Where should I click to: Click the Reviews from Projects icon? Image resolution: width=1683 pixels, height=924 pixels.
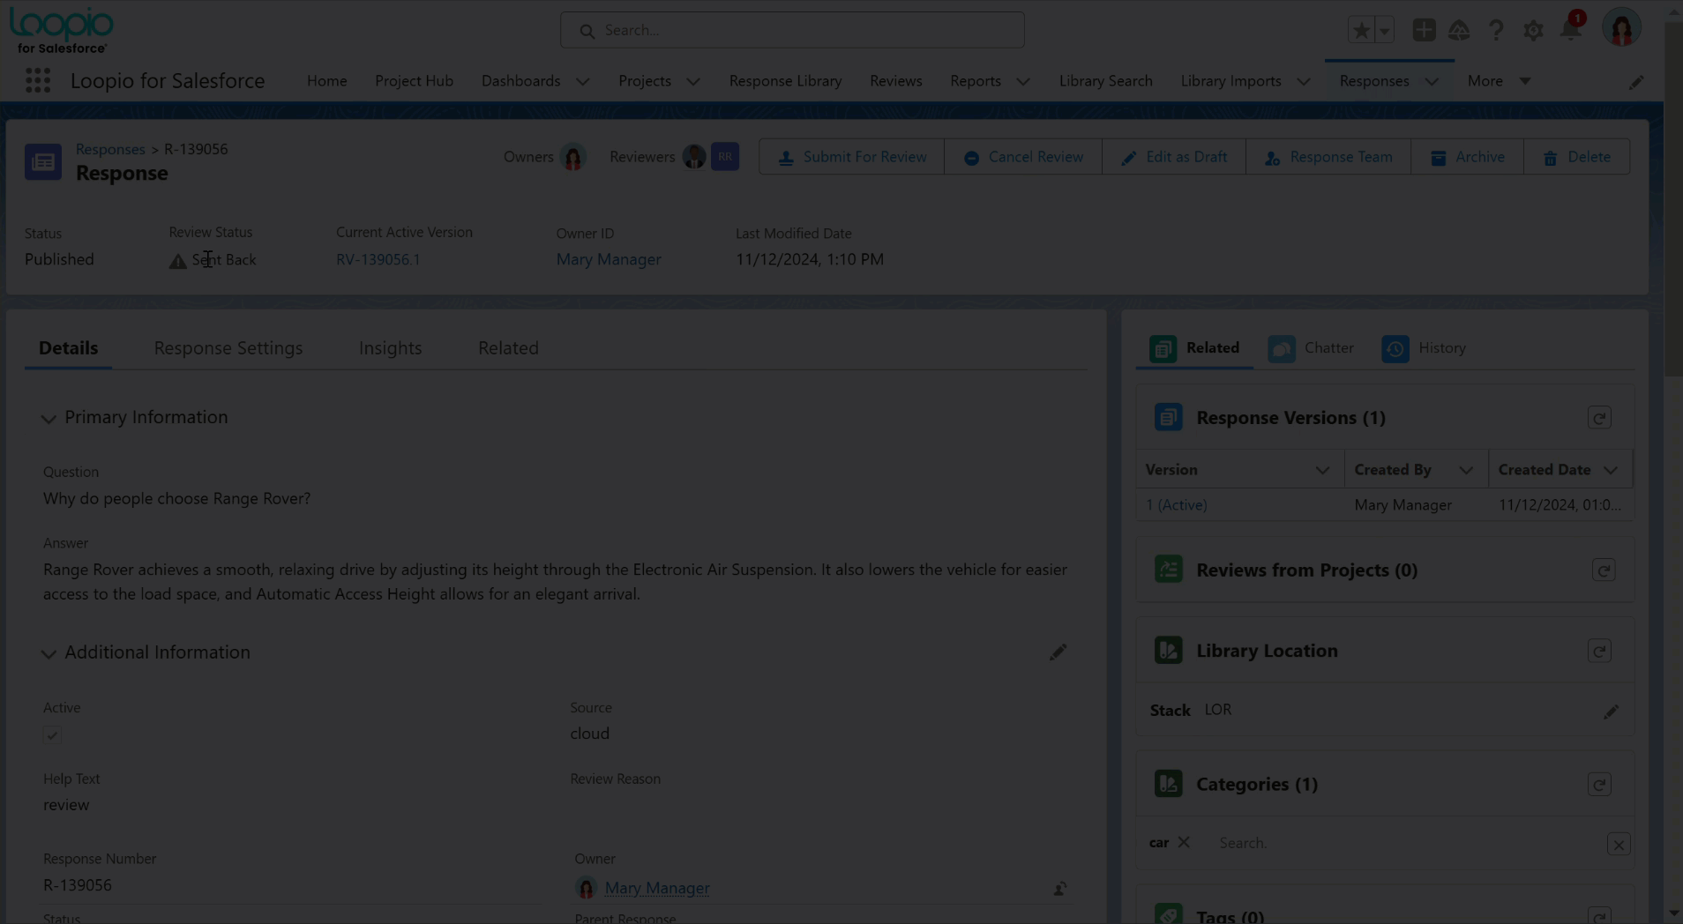tap(1168, 570)
